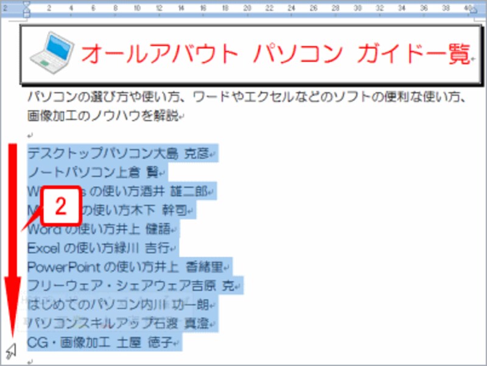Click the indent marker on the ruler's left edge
This screenshot has width=487, height=366.
[x=26, y=8]
